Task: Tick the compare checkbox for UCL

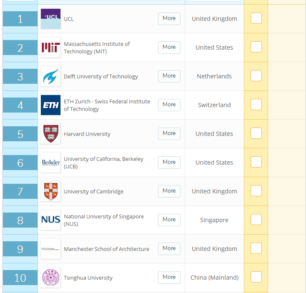Action: 256,18
